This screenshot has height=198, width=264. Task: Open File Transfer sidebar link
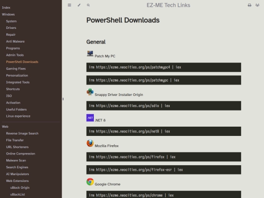[x=15, y=140]
